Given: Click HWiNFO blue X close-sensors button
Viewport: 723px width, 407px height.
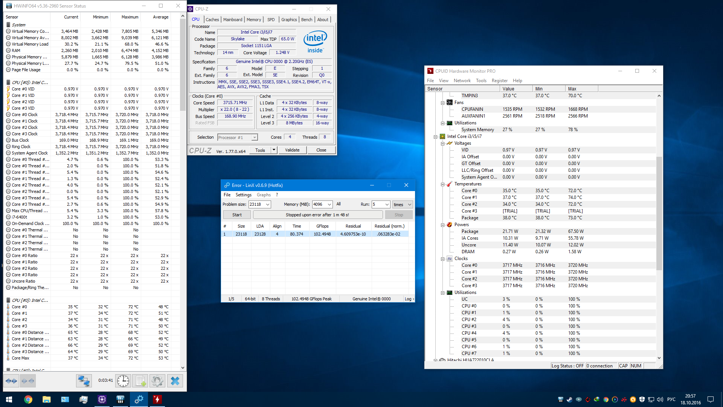Looking at the screenshot, I should (175, 381).
